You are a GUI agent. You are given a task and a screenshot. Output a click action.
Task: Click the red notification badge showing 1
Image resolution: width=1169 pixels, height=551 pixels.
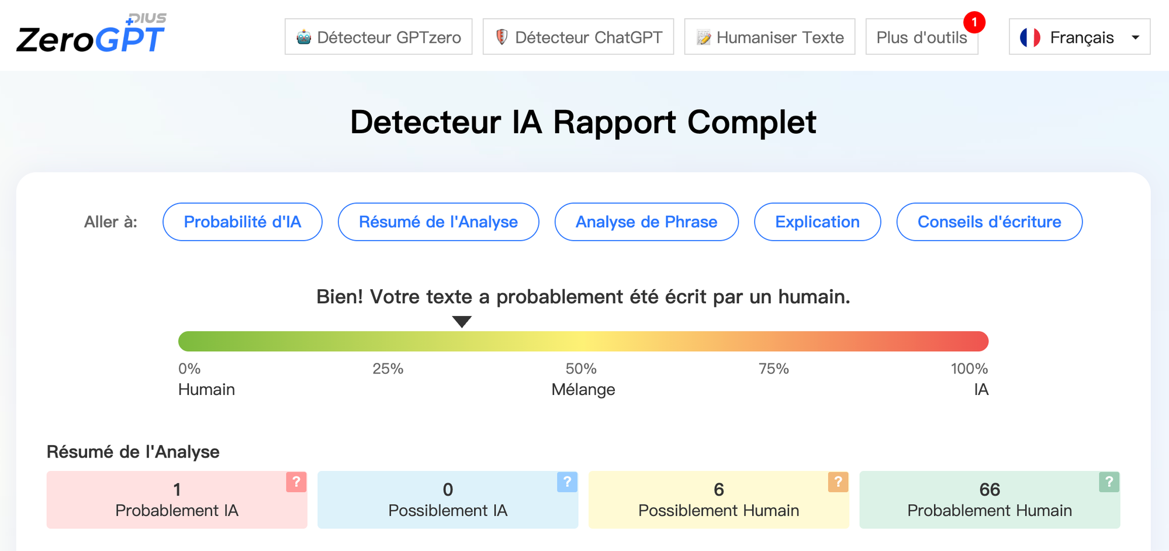974,22
